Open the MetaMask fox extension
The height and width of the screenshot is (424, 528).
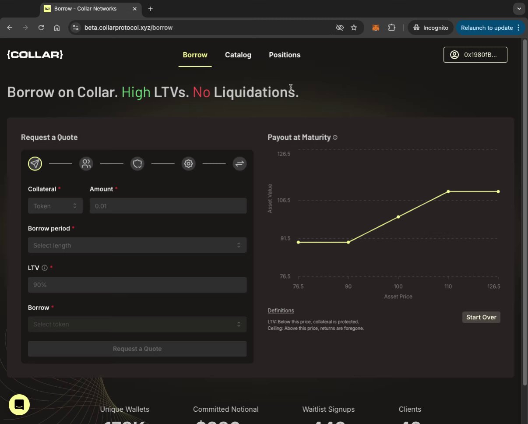pos(376,28)
